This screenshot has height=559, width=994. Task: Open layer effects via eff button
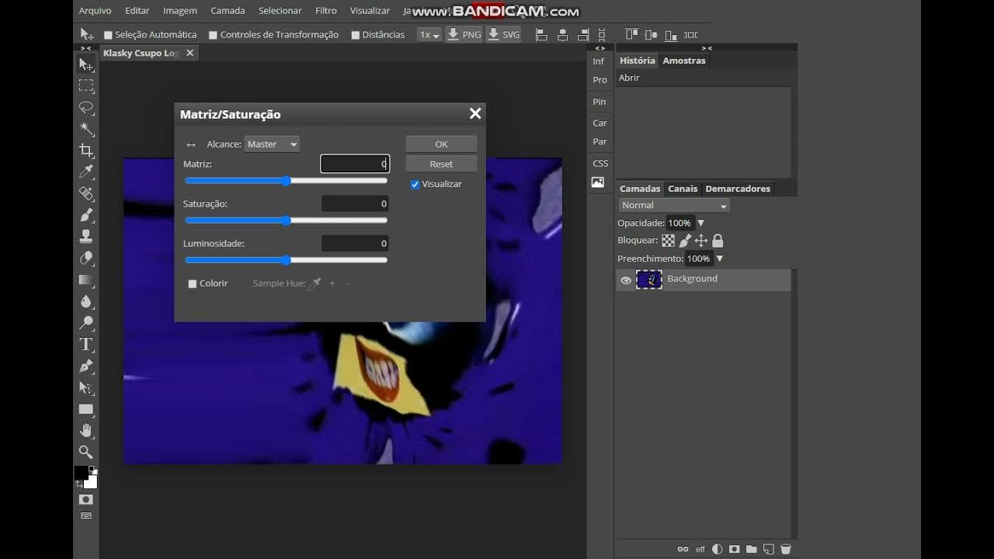pos(700,550)
